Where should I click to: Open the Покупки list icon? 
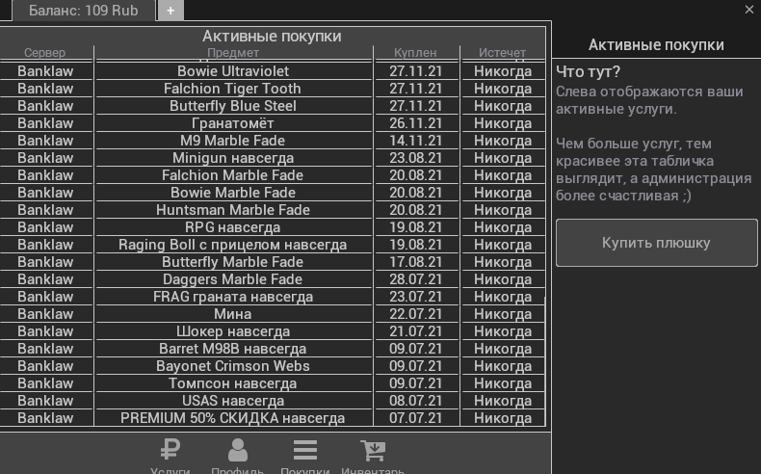coord(305,450)
